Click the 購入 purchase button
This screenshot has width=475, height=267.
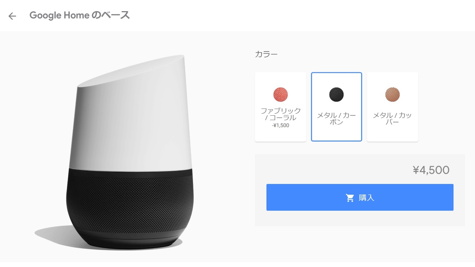click(360, 197)
